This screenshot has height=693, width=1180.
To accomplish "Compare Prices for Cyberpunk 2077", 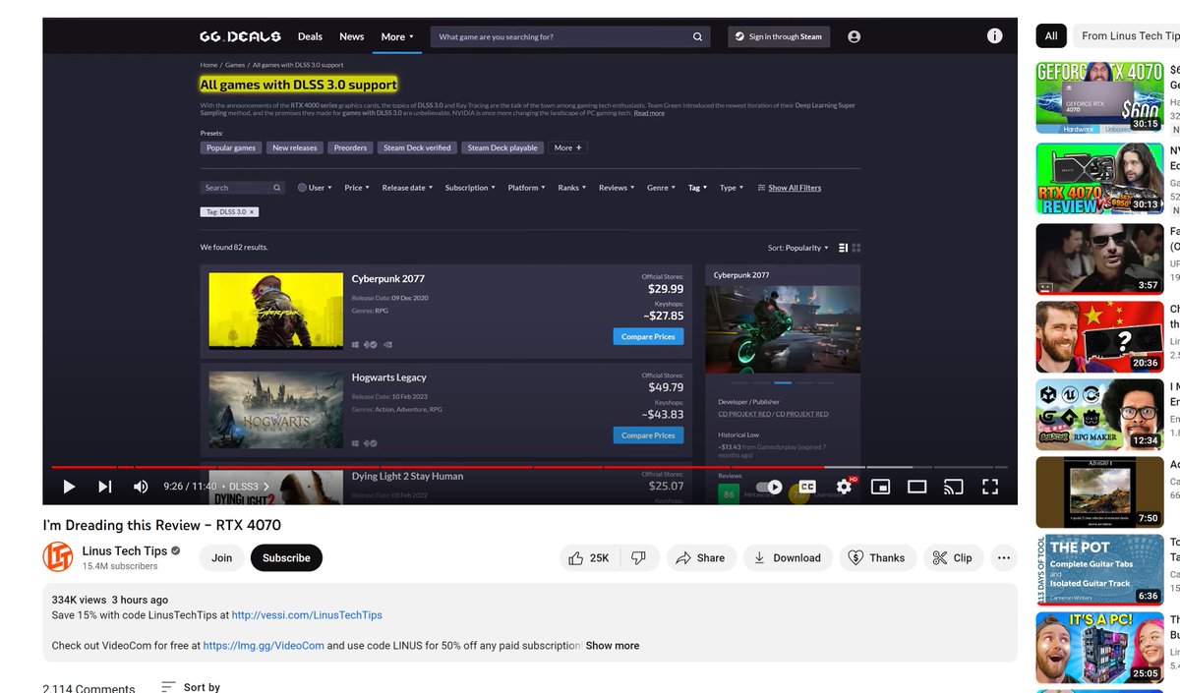I will tap(648, 336).
